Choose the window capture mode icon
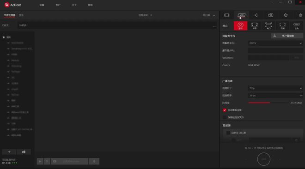Viewport: 305px width, 169px height. pos(268,26)
